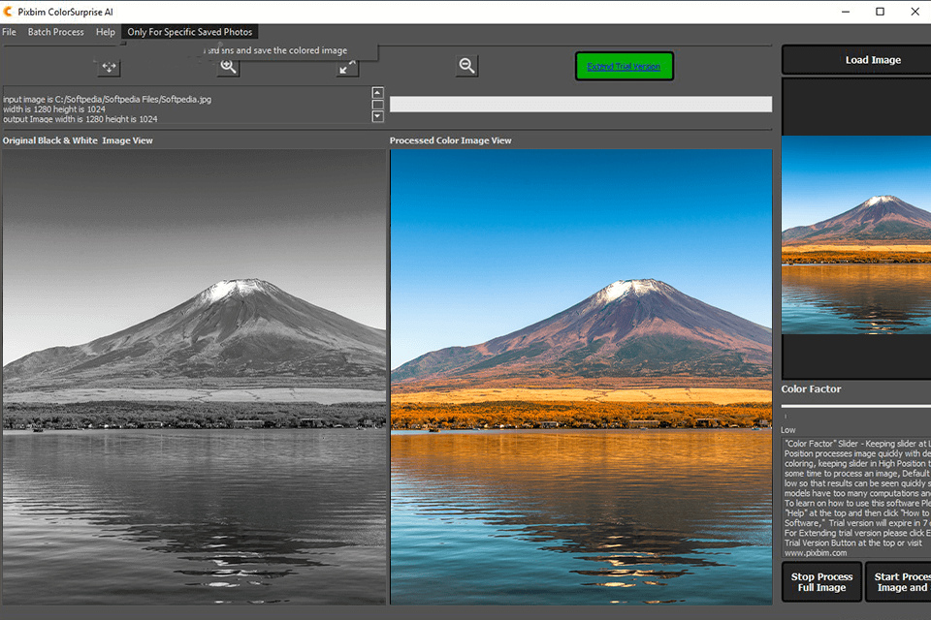Click the zoom in magnifier icon
This screenshot has width=931, height=620.
pyautogui.click(x=229, y=67)
